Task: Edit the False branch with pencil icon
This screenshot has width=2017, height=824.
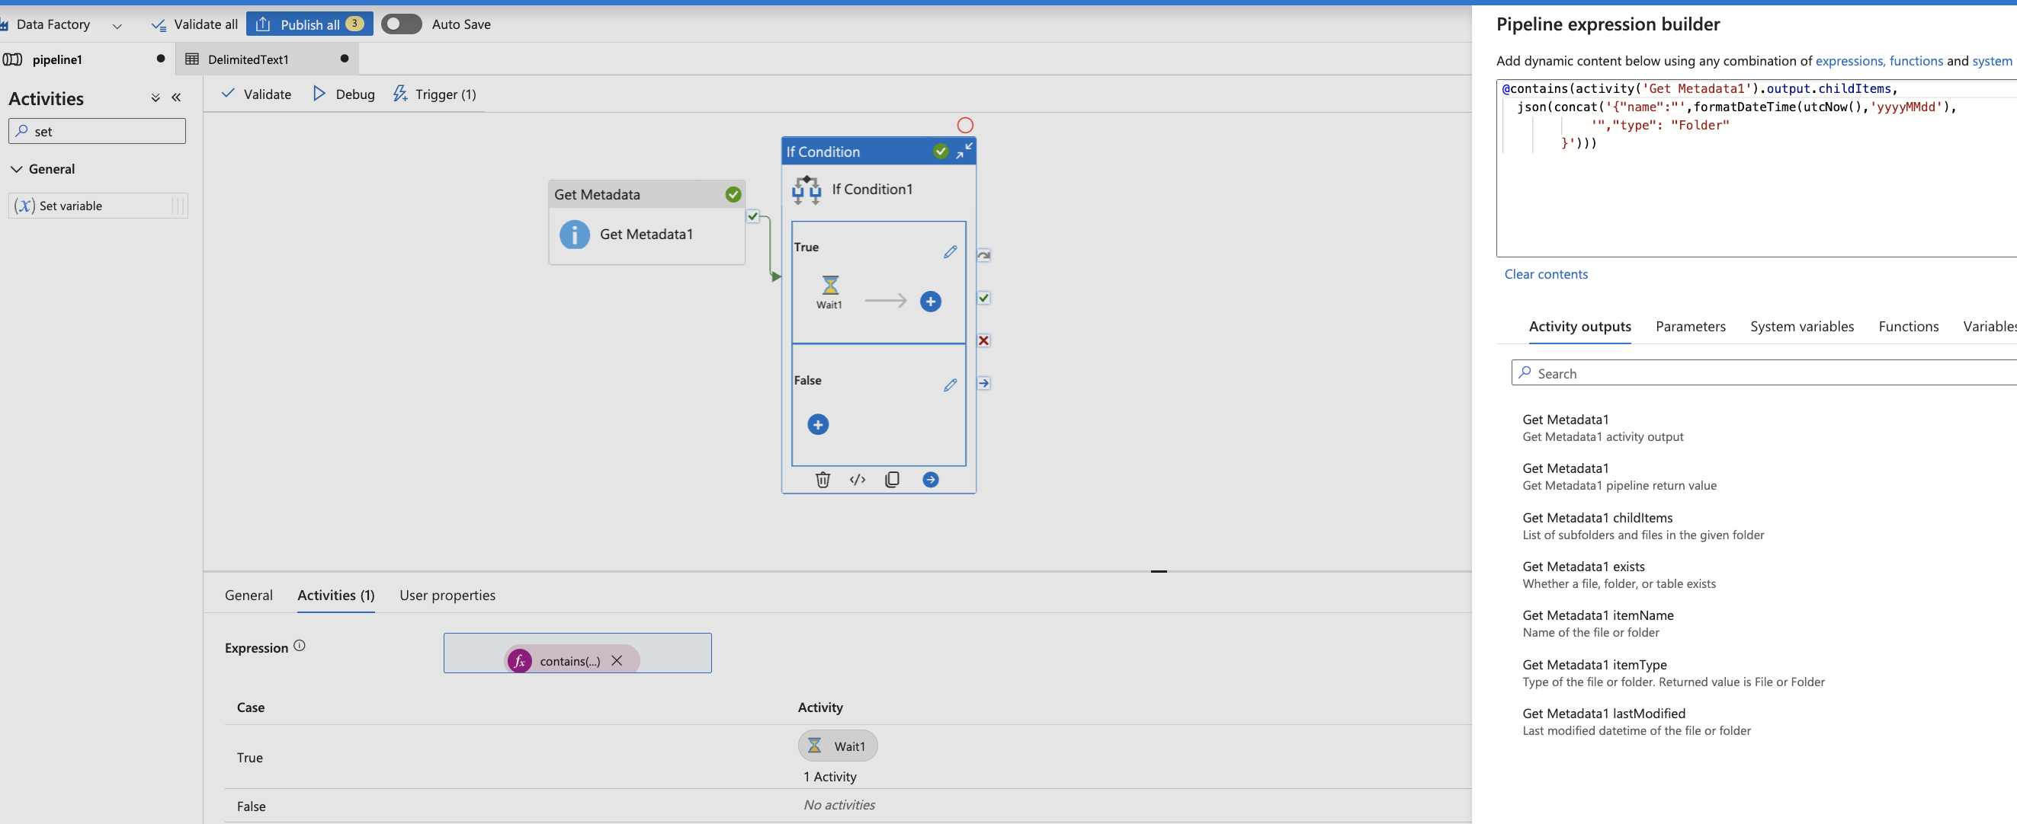Action: (950, 385)
